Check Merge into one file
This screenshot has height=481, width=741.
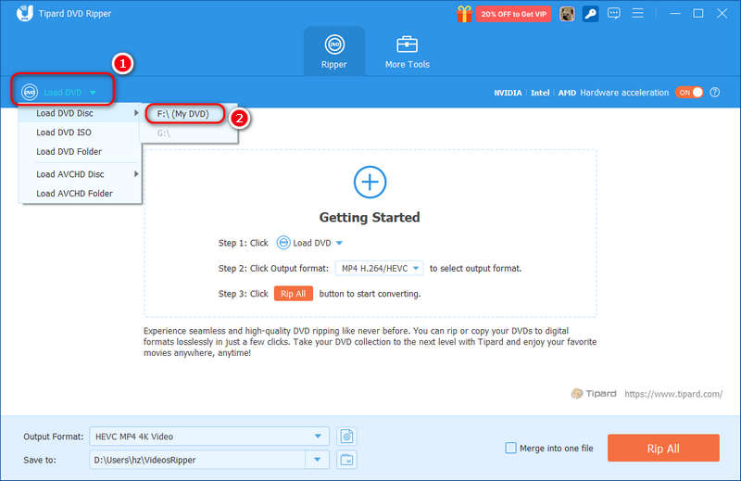(510, 449)
